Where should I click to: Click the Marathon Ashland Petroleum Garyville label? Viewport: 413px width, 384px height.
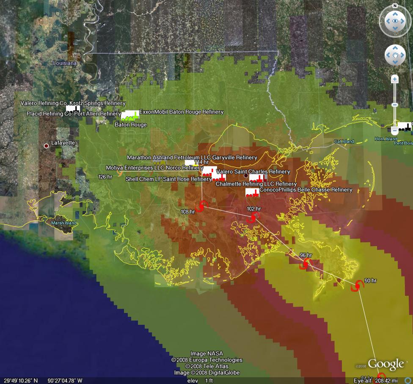point(192,157)
